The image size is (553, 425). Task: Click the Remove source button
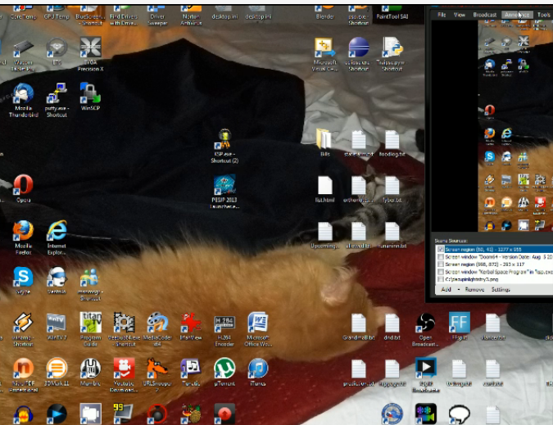474,289
